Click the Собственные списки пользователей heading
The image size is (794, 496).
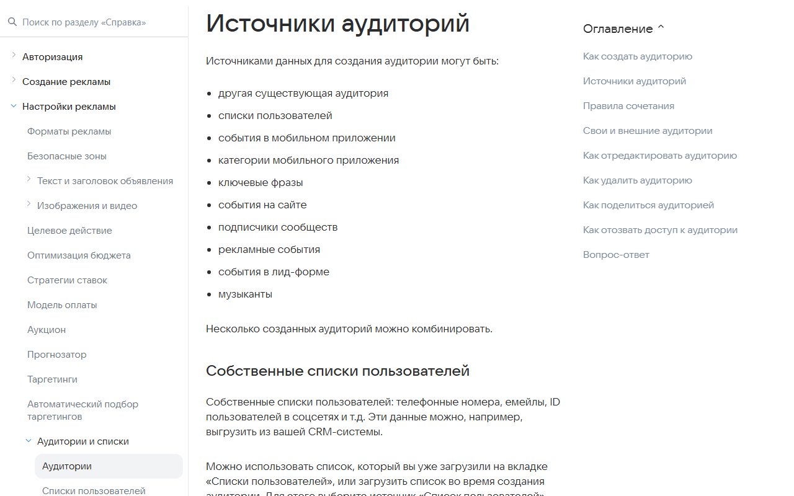[x=337, y=371]
